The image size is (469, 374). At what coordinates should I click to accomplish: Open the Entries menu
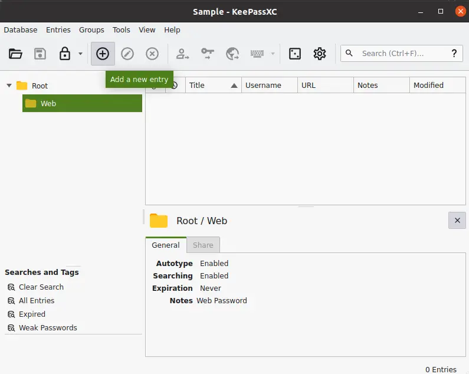(58, 30)
